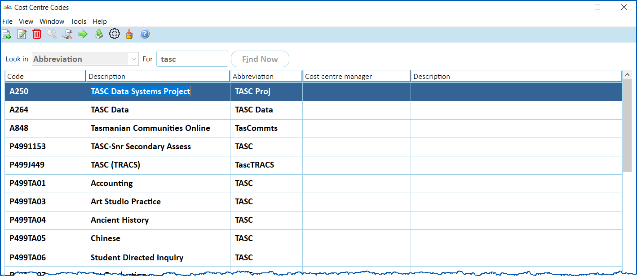Open the Window menu
Viewport: 637px width, 276px height.
tap(52, 22)
